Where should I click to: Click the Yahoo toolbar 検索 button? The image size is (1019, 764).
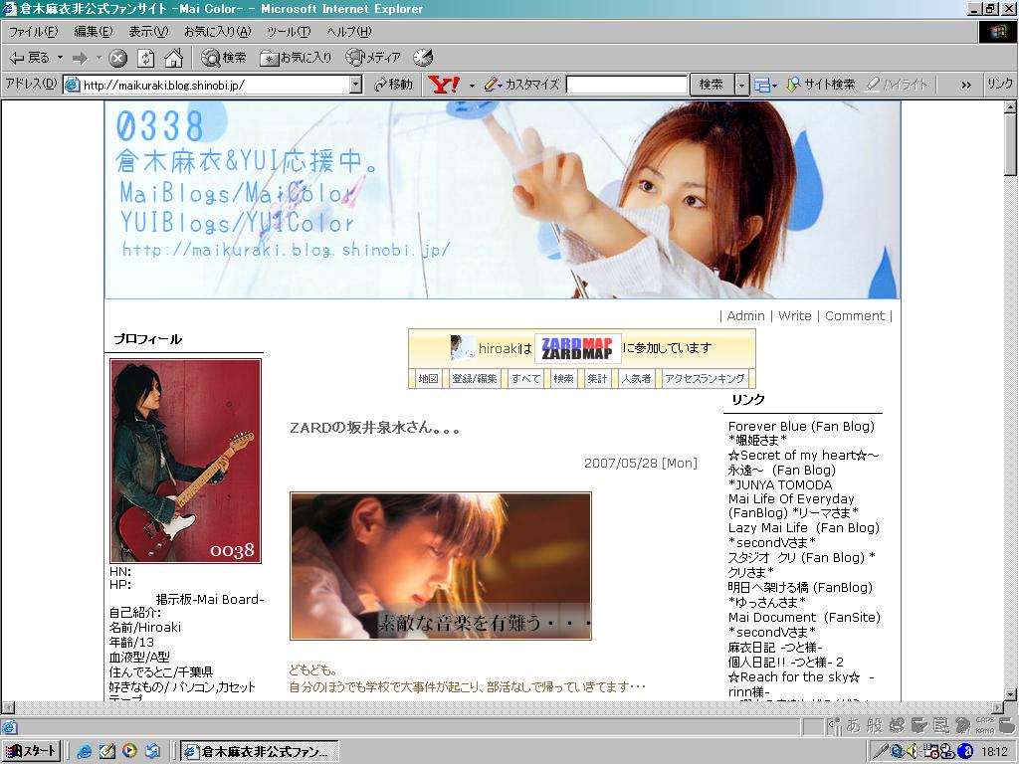tap(711, 85)
